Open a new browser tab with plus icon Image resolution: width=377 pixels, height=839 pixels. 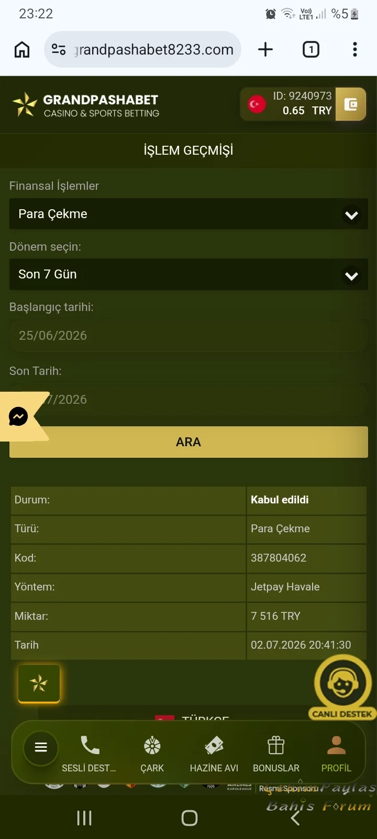click(265, 49)
